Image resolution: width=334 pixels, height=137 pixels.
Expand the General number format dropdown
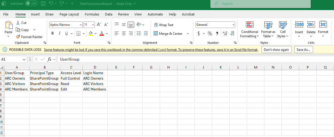[x=233, y=25]
